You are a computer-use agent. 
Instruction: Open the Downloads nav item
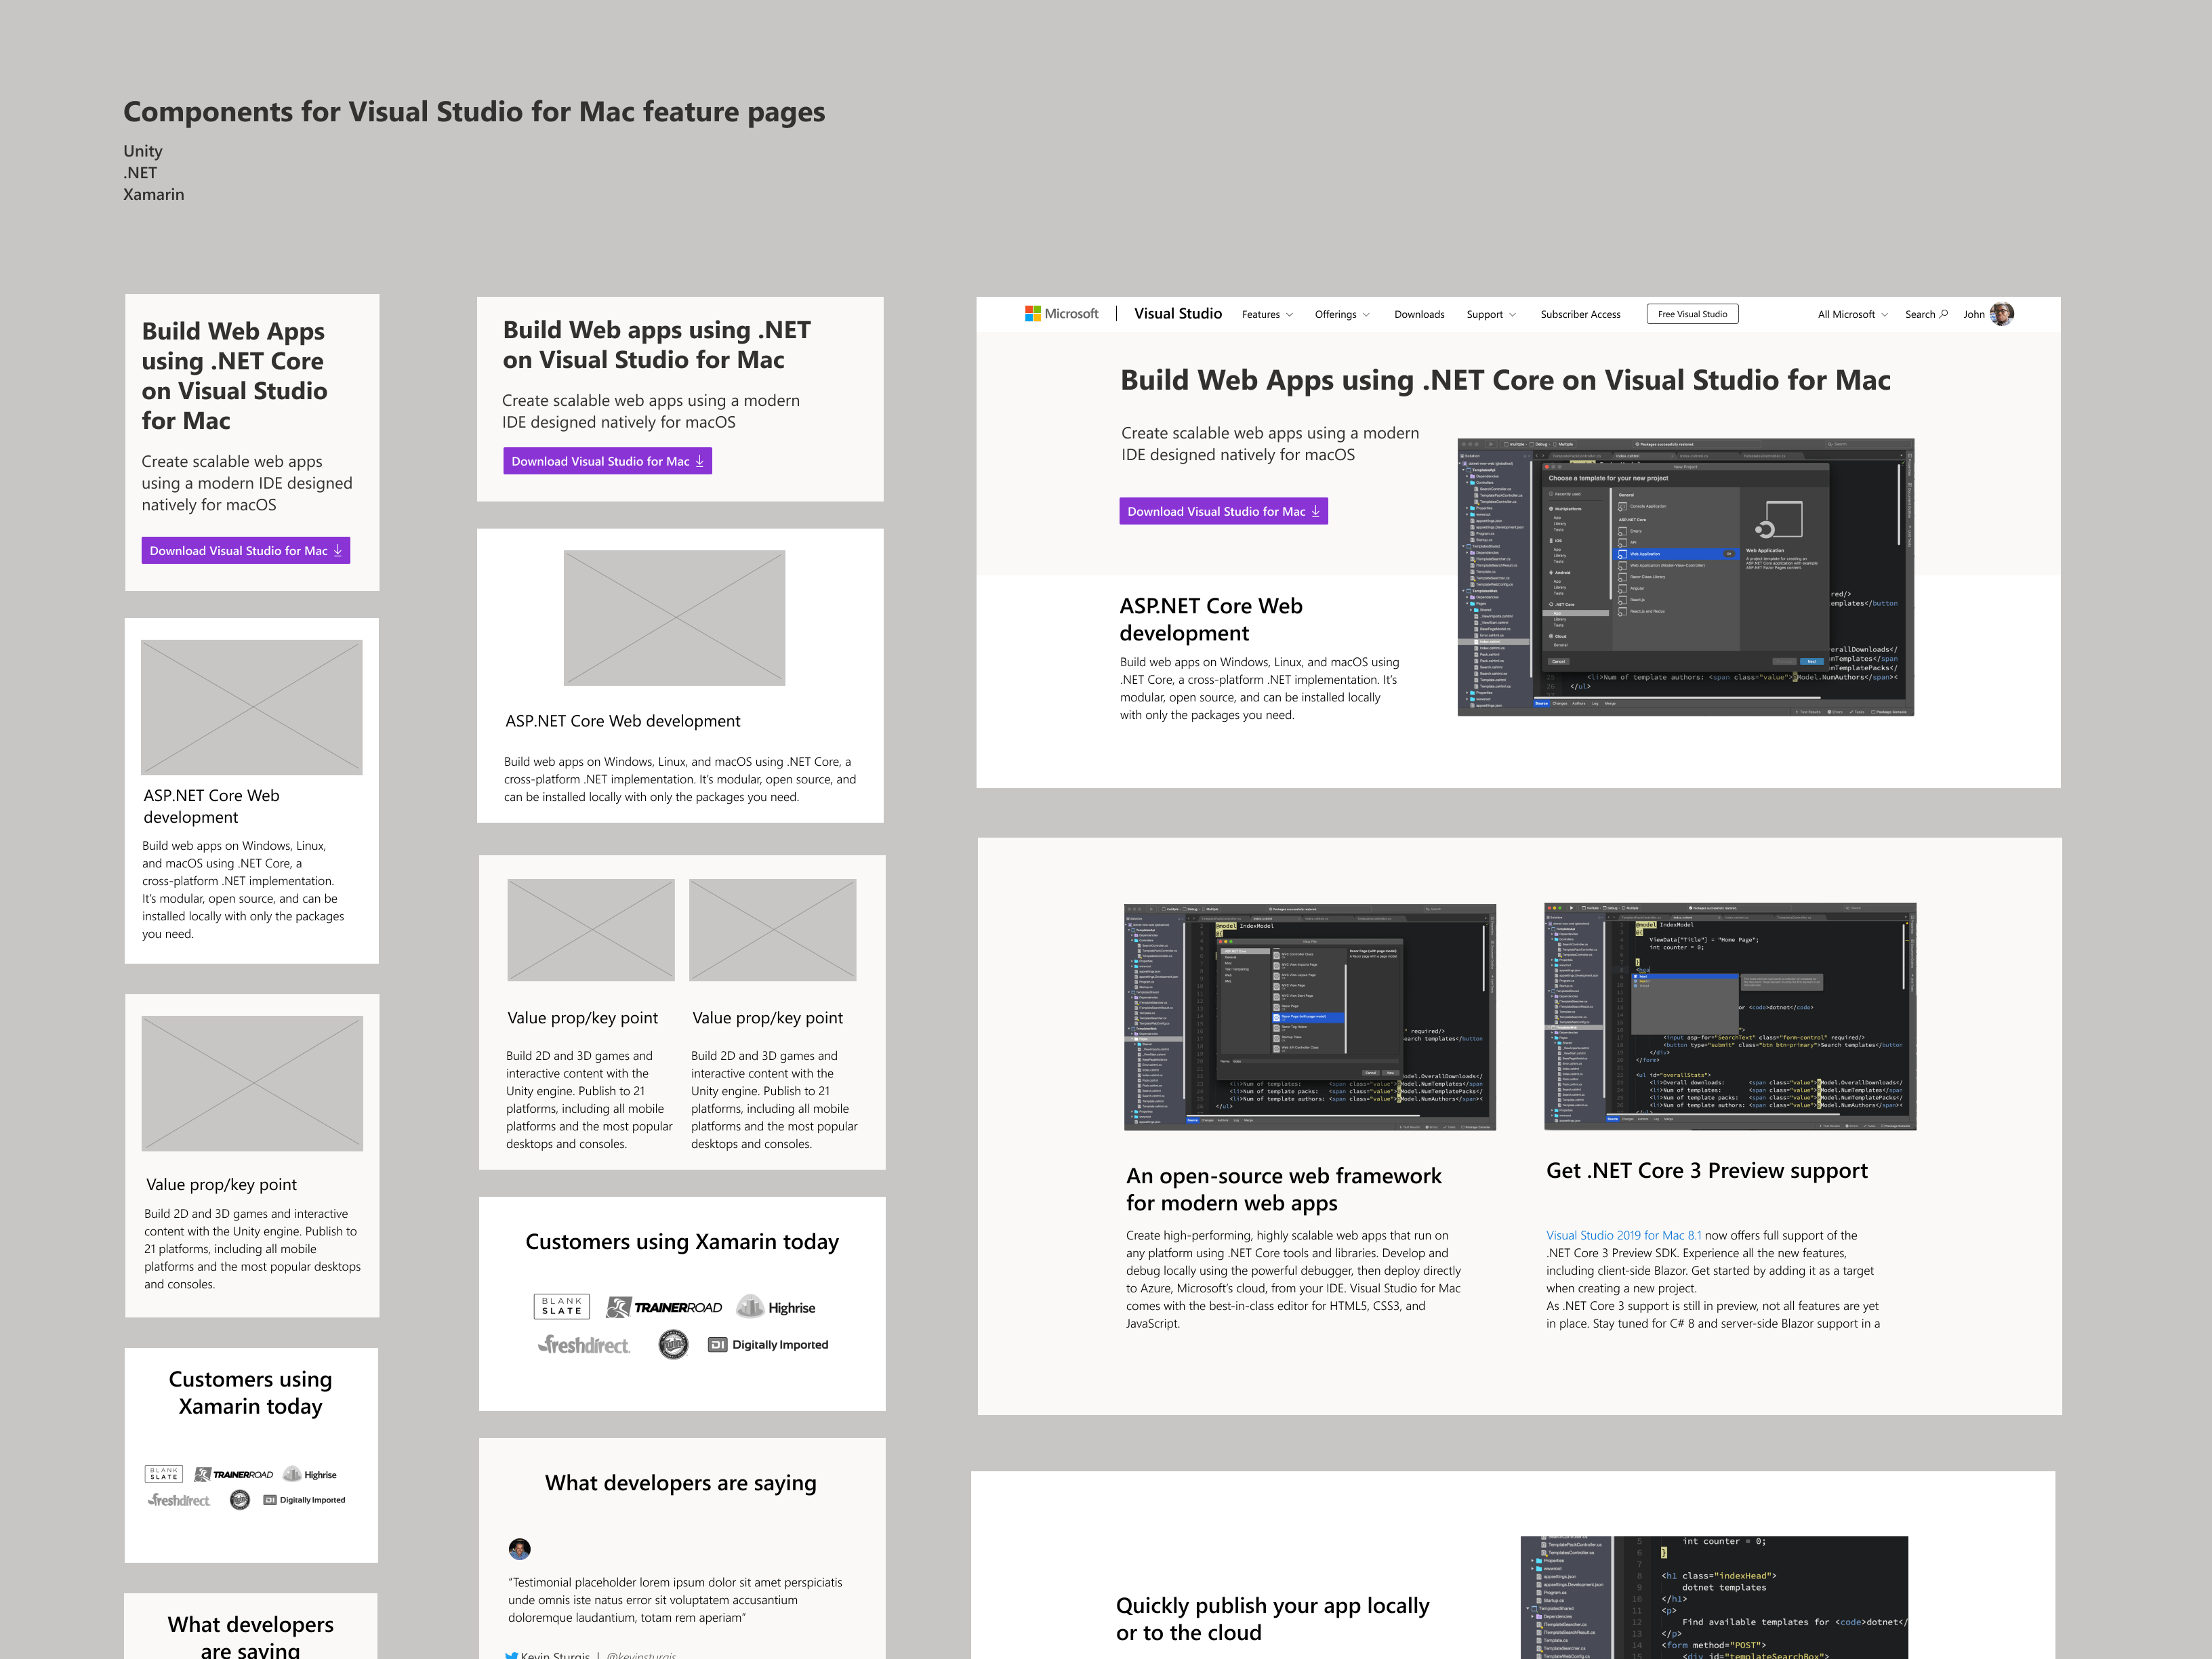coord(1419,314)
